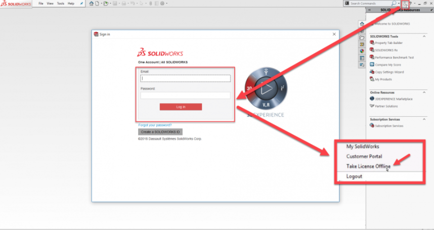434x230 pixels.
Task: Choose Logout from the menu
Action: point(354,176)
